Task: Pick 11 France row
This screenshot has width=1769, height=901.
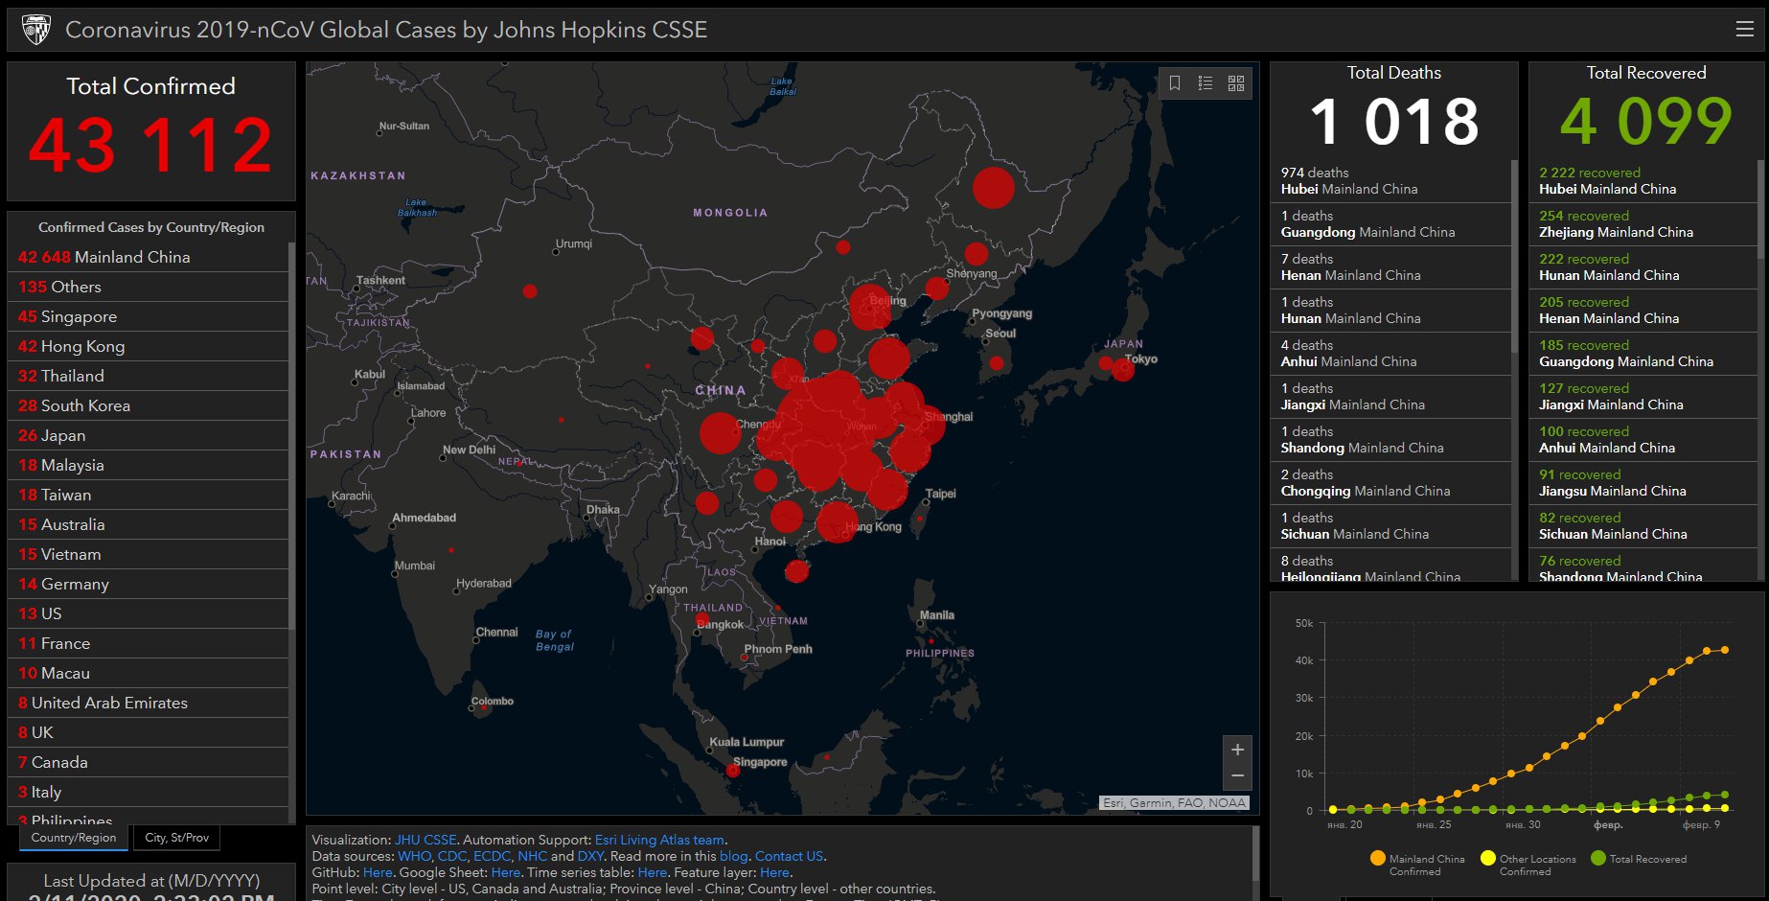Action: (x=149, y=643)
